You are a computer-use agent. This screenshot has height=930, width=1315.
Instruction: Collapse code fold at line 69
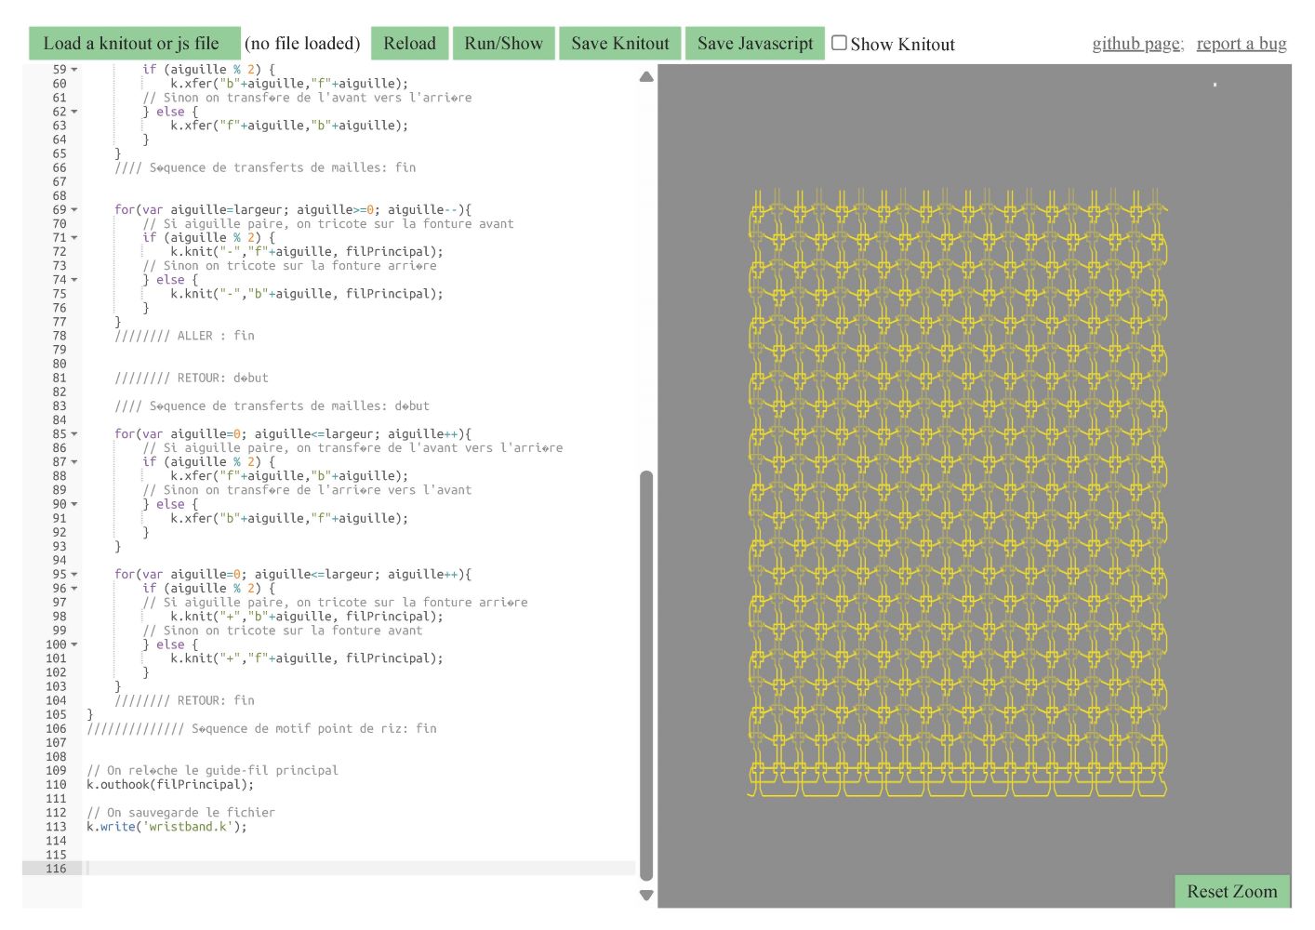[x=74, y=210]
